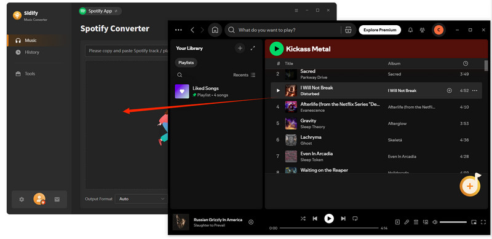Go back in Spotify navigation
492x239 pixels.
pos(192,30)
